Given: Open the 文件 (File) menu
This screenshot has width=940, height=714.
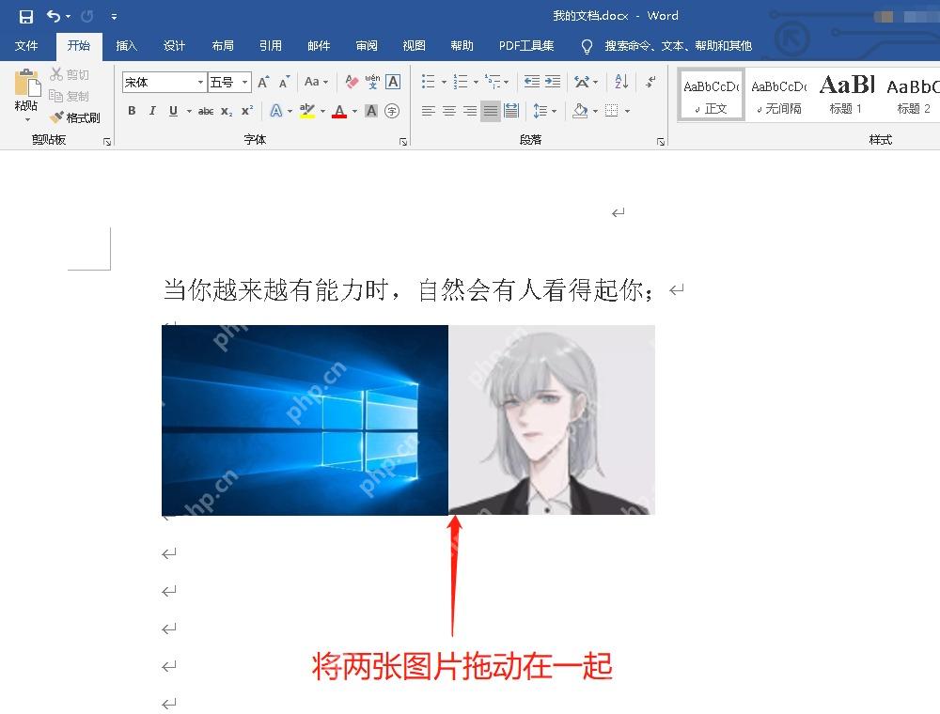Looking at the screenshot, I should (x=26, y=45).
